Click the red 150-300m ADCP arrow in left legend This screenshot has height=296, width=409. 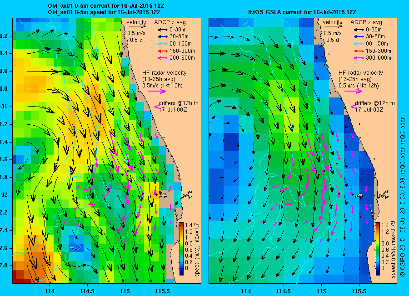click(162, 51)
